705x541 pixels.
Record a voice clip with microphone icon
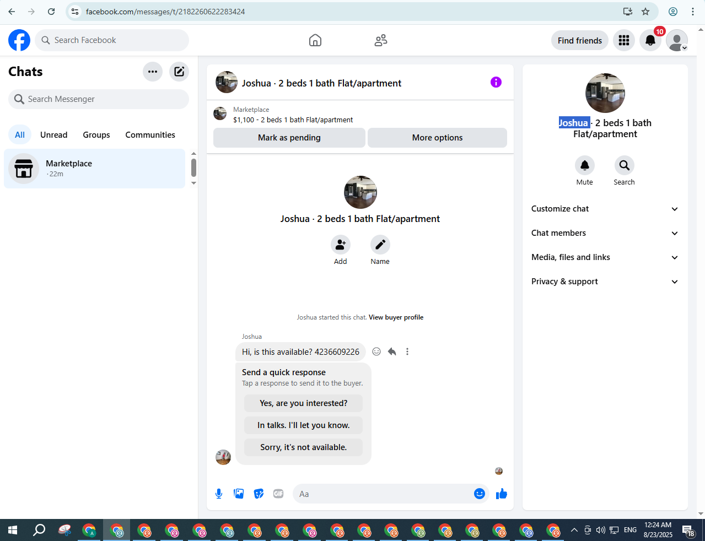(x=219, y=494)
